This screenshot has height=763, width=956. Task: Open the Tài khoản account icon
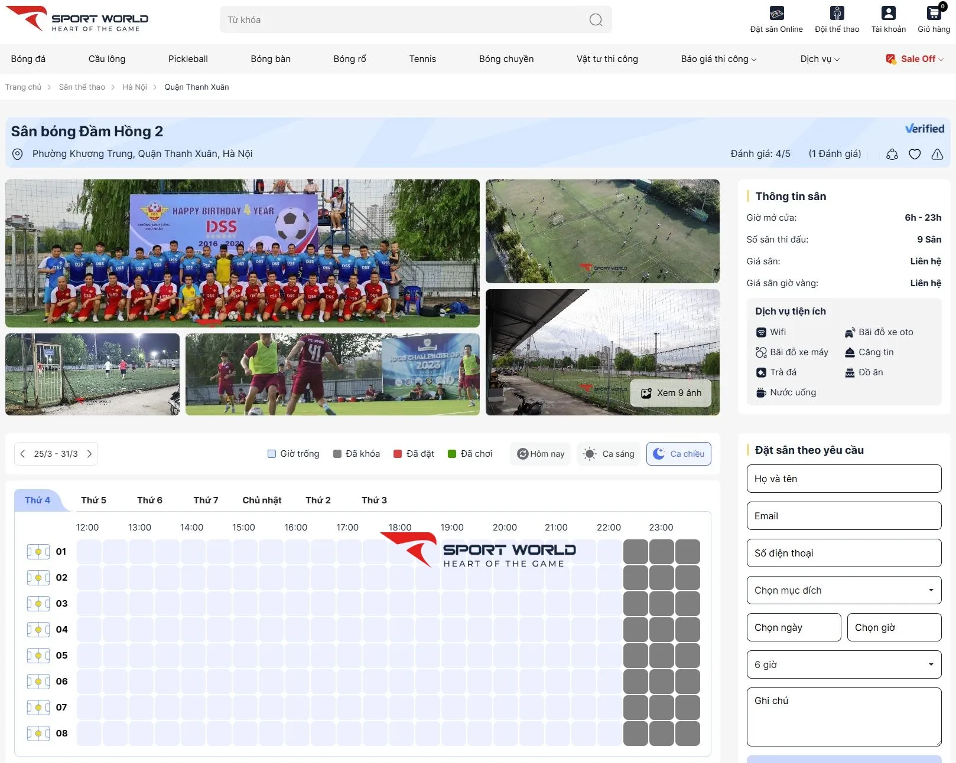coord(888,14)
